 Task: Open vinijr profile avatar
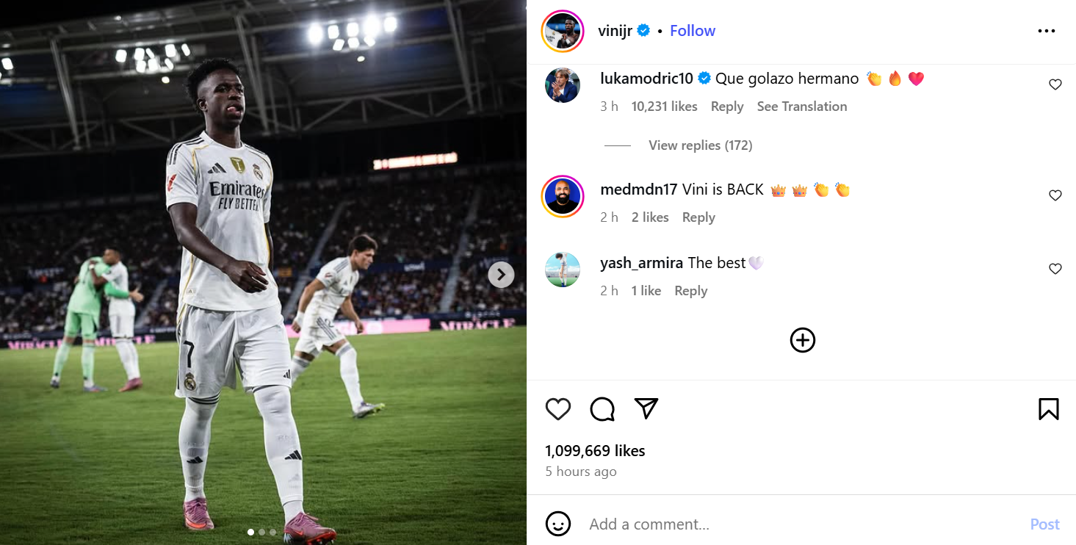point(563,31)
